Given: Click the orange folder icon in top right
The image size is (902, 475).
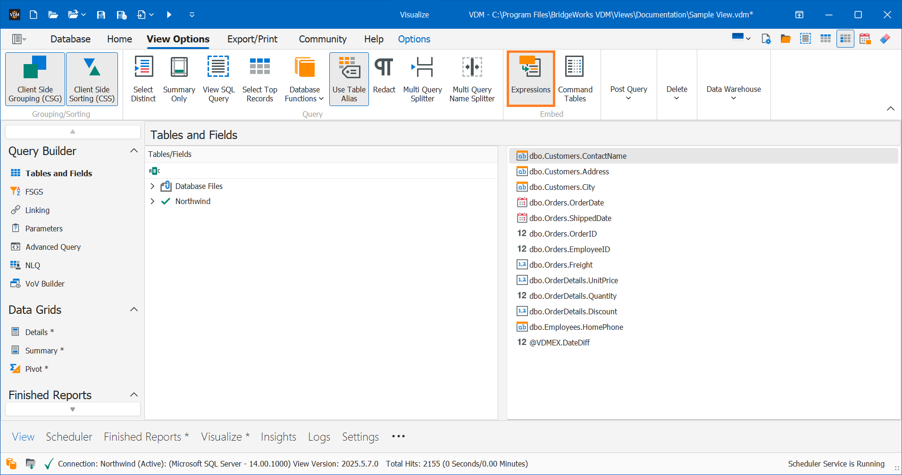Looking at the screenshot, I should pyautogui.click(x=785, y=39).
